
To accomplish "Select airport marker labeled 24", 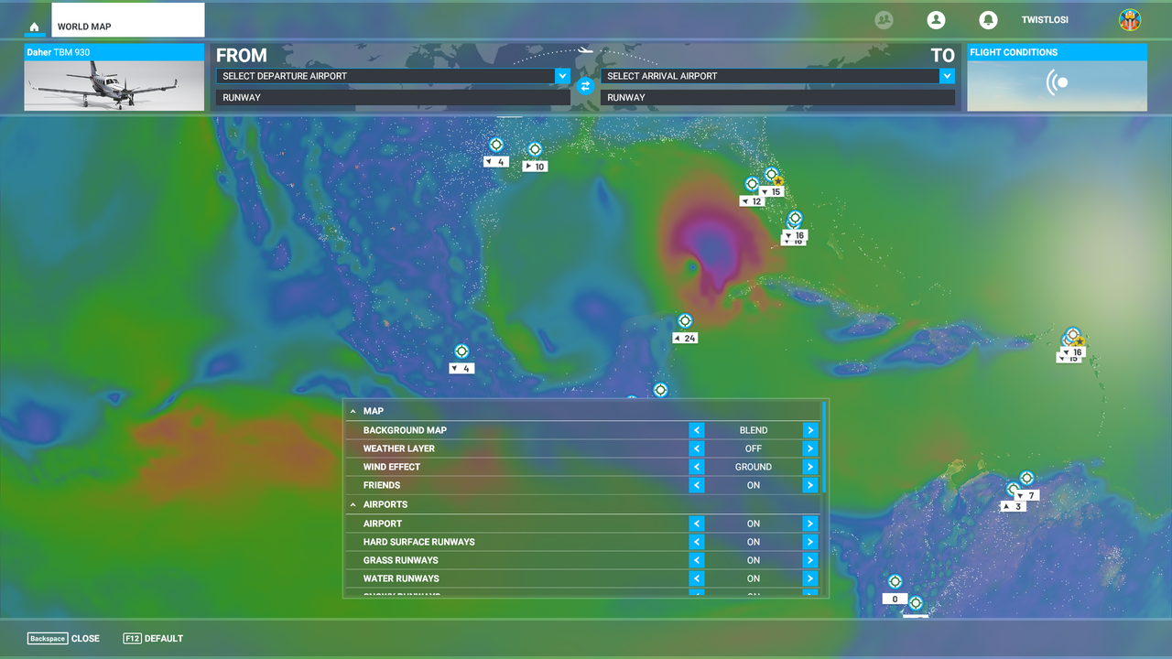I will [x=685, y=322].
